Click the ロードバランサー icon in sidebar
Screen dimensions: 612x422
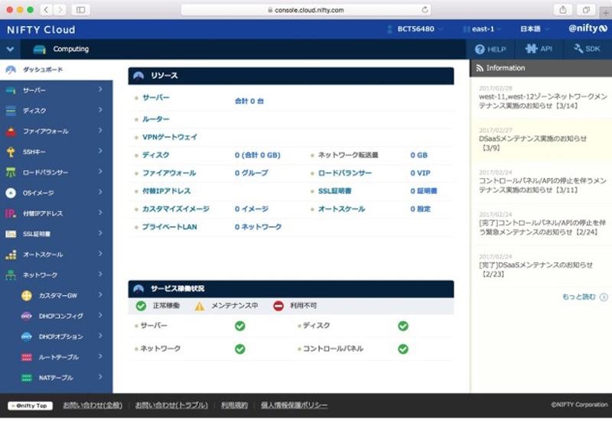tap(11, 172)
